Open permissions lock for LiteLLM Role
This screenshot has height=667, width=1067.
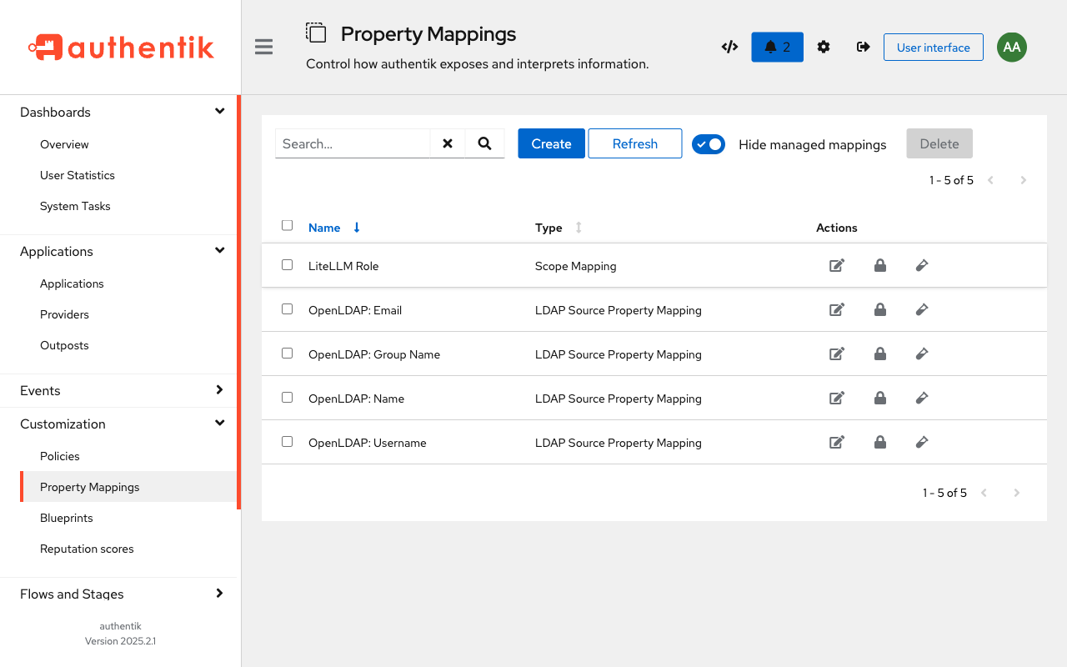(x=879, y=265)
